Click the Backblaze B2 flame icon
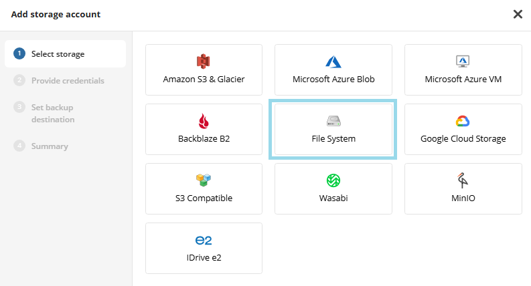Viewport: 531px width, 286px height. 204,121
